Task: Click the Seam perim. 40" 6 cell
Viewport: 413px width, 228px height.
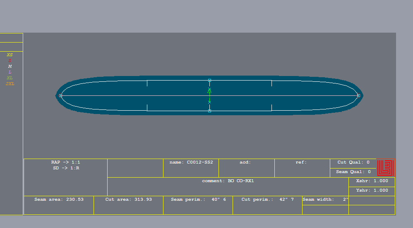Action: (x=198, y=205)
